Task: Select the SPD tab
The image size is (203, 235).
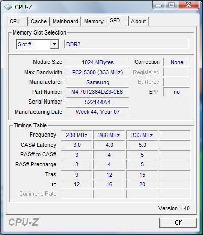Action: click(117, 21)
